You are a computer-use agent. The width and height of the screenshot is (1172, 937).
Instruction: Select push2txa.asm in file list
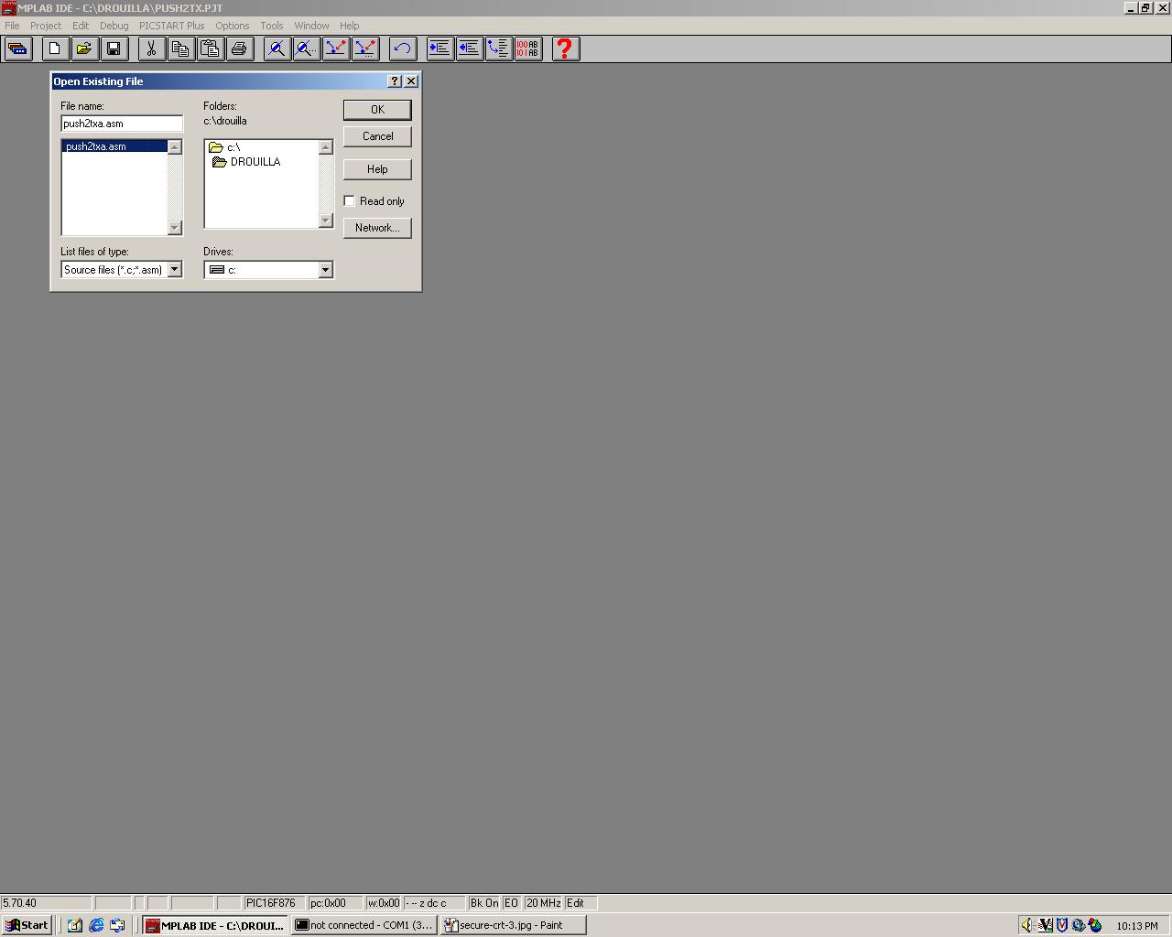coord(114,146)
